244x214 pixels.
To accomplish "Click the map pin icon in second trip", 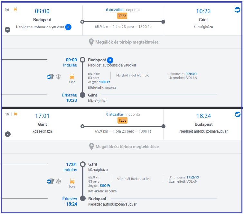I will tap(91, 147).
